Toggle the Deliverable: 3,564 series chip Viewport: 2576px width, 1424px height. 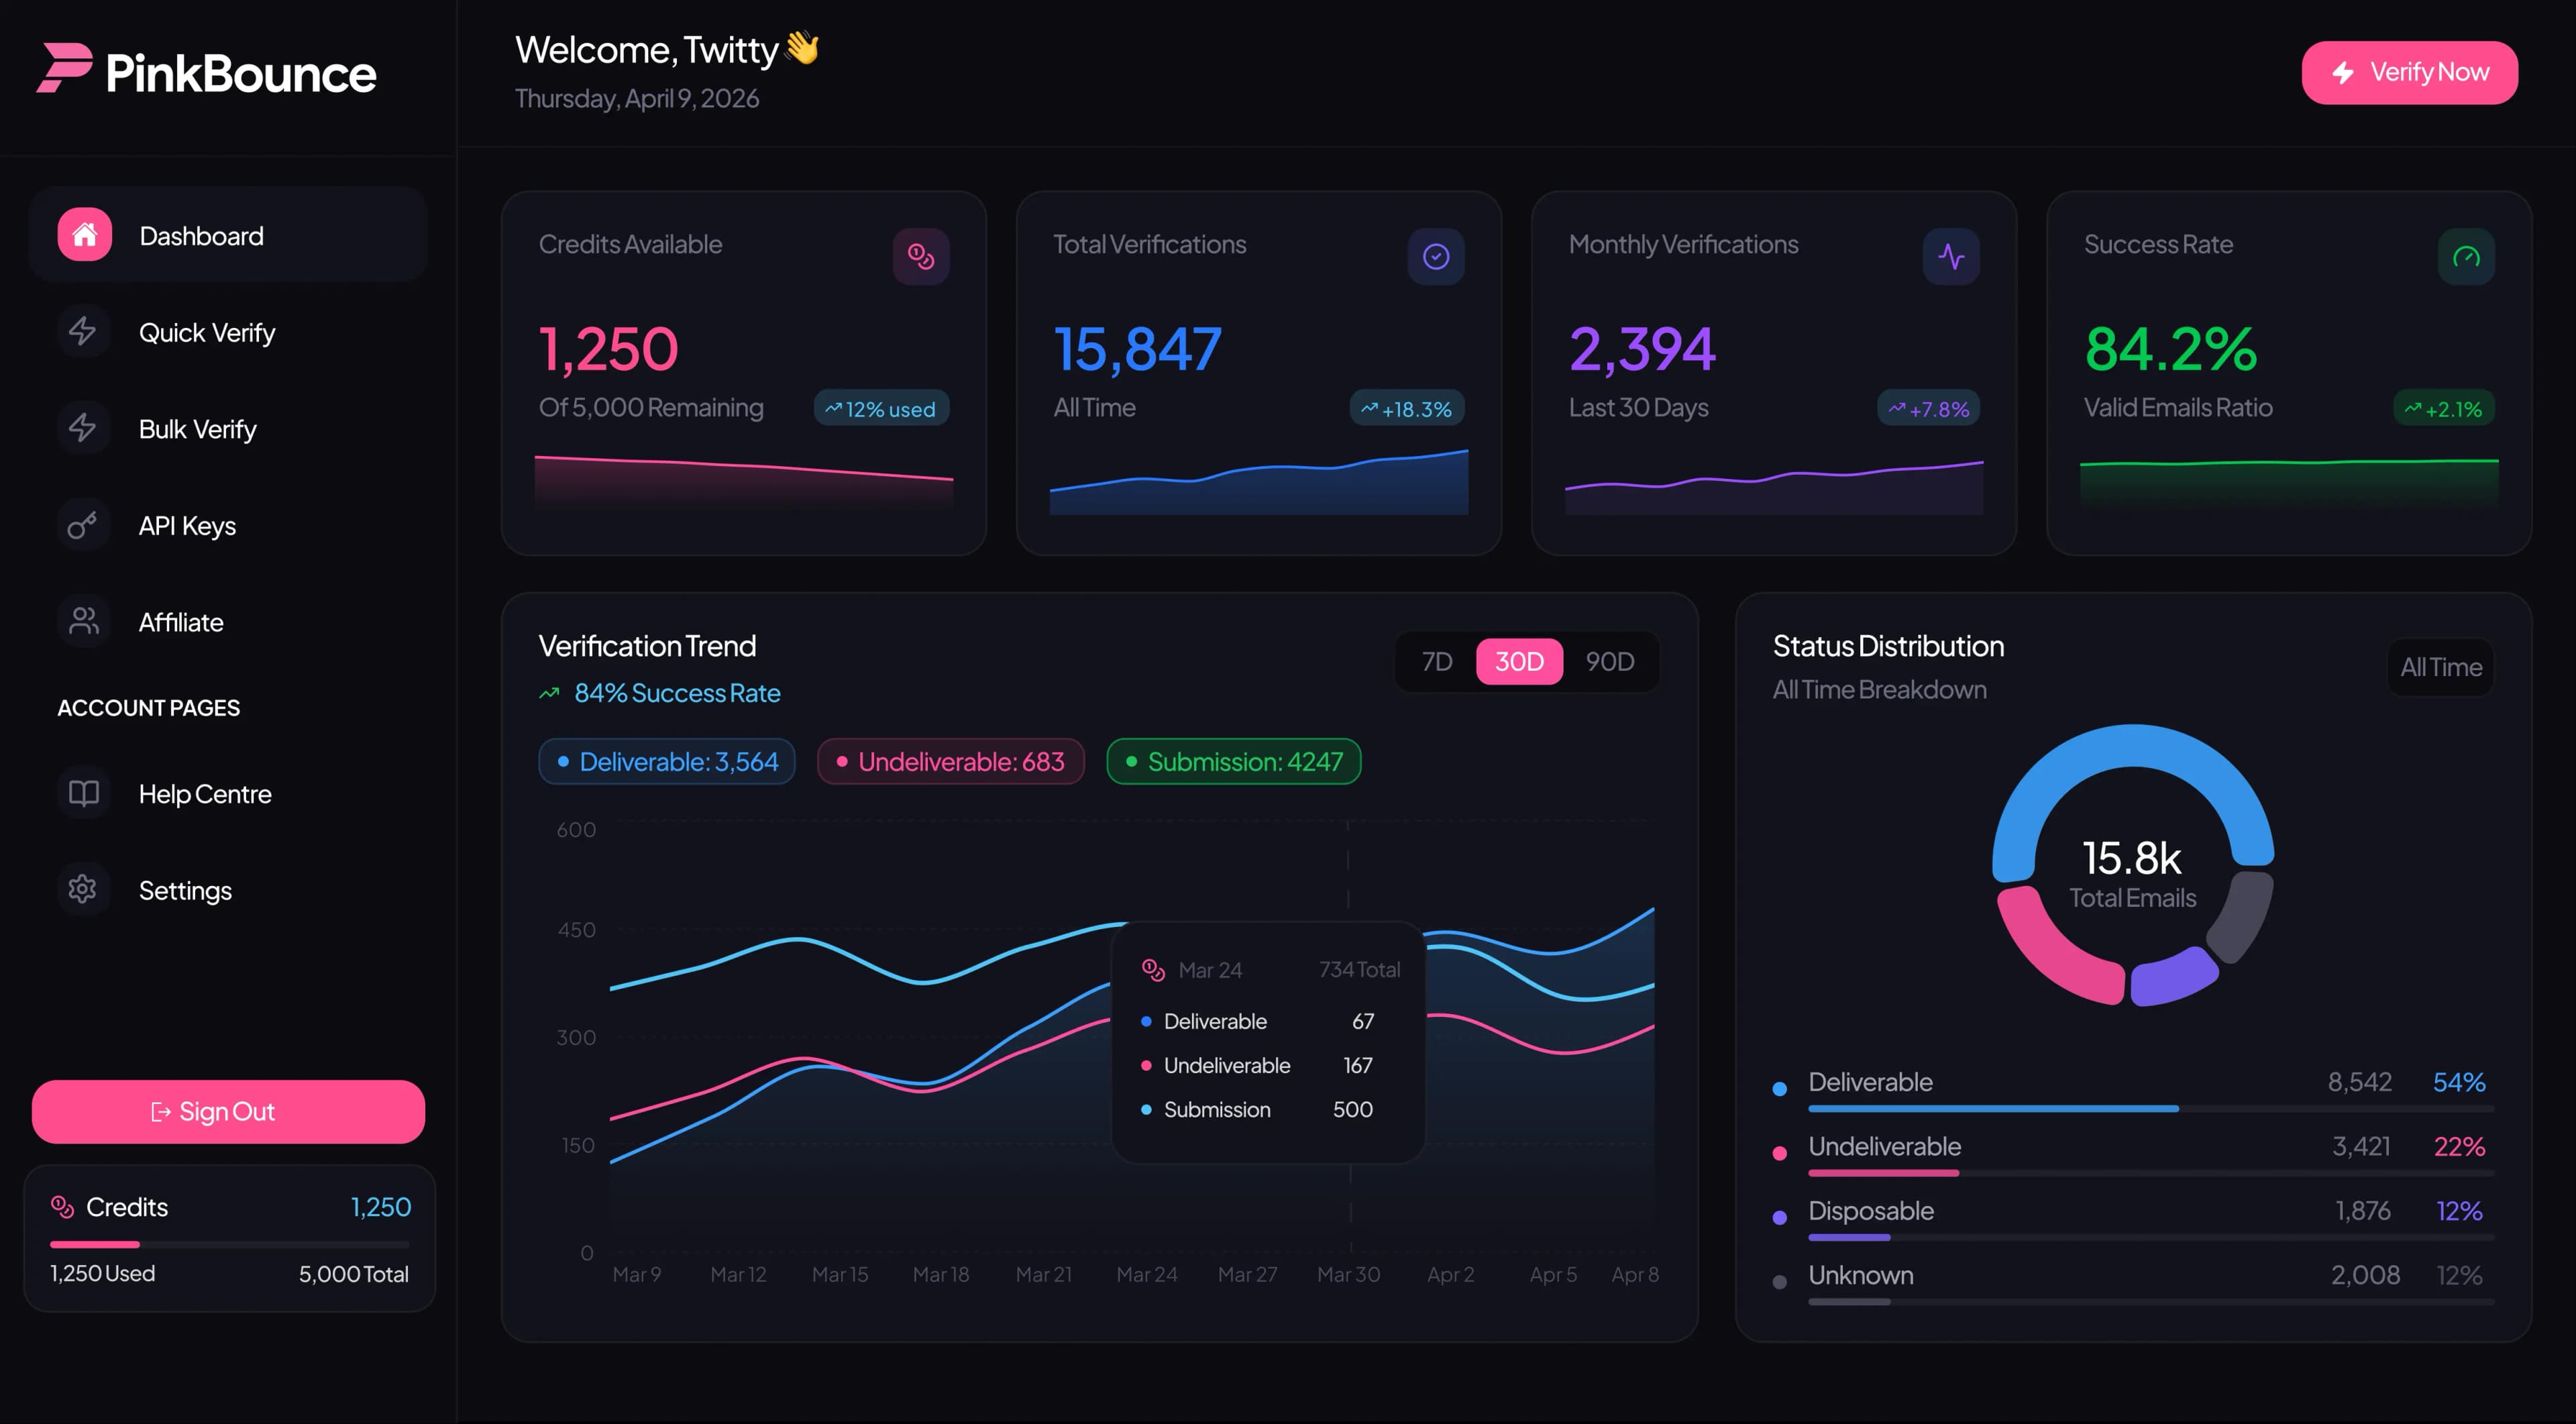tap(667, 761)
